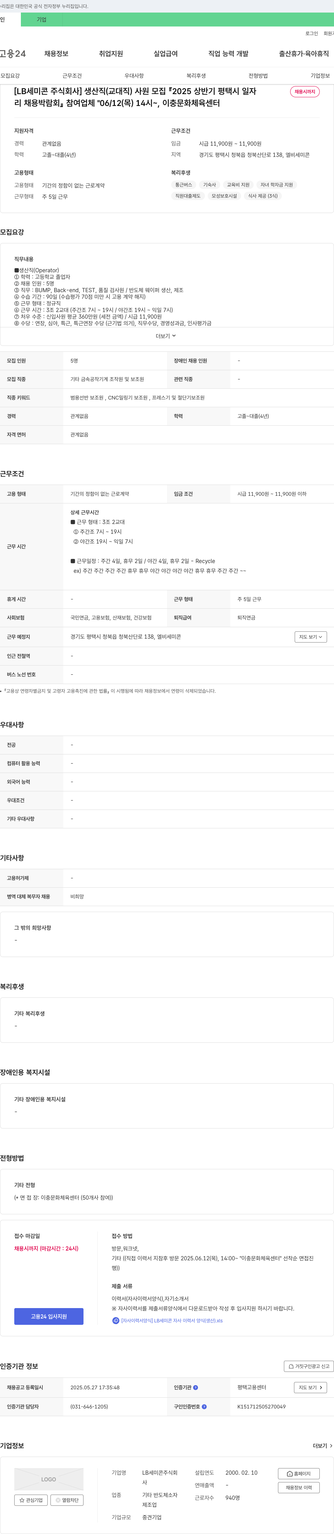Click the 열람차단 button
The height and width of the screenshot is (1534, 334).
click(66, 1499)
